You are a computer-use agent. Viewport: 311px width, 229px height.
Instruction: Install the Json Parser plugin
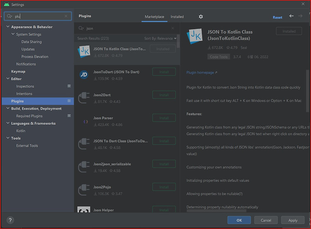point(164,118)
